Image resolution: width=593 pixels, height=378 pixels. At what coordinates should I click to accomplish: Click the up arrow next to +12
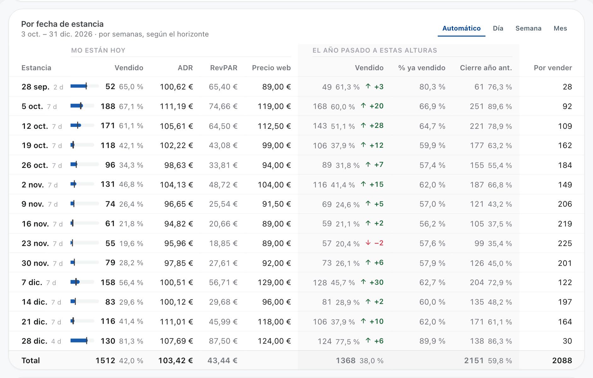[363, 145]
